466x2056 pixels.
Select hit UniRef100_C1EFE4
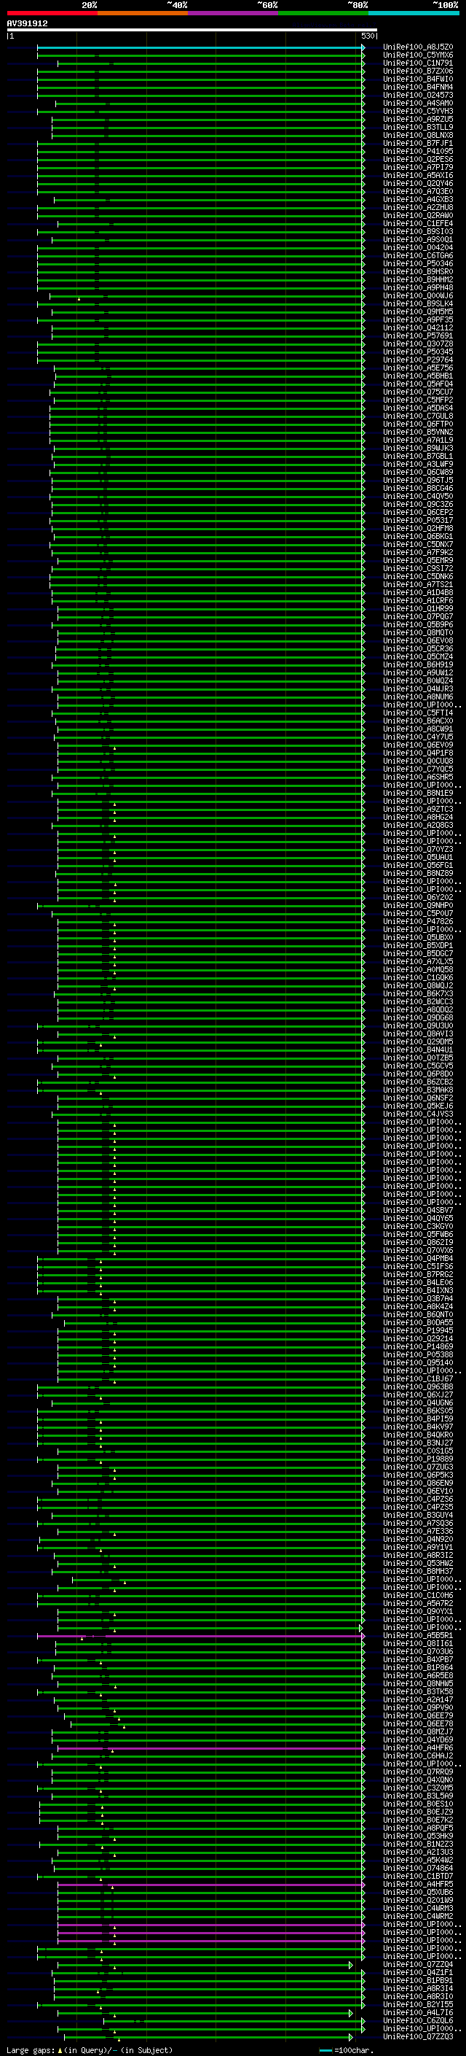click(418, 223)
